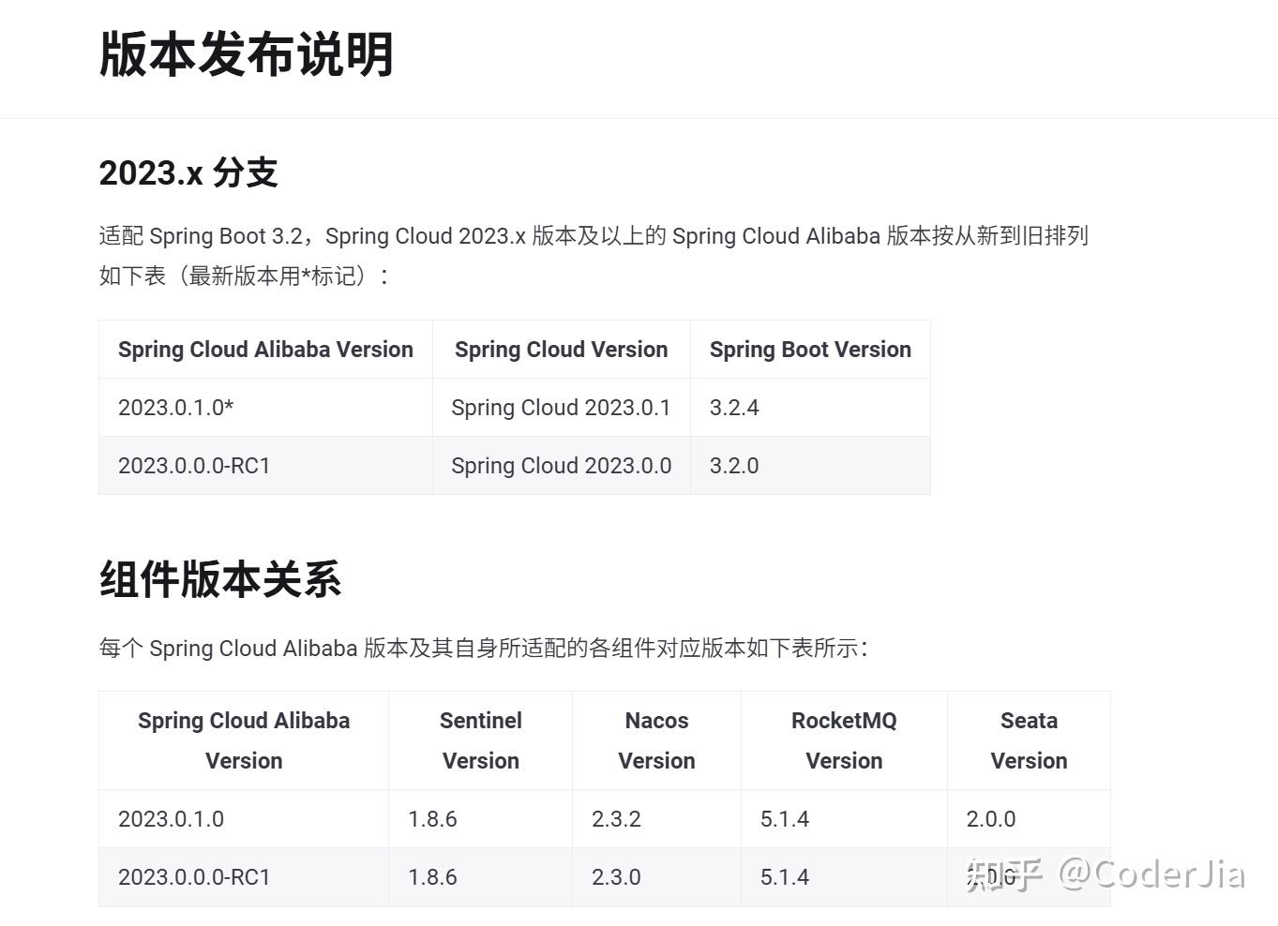Click the Spring Boot "3.2.4" cell
The width and height of the screenshot is (1278, 926).
734,408
